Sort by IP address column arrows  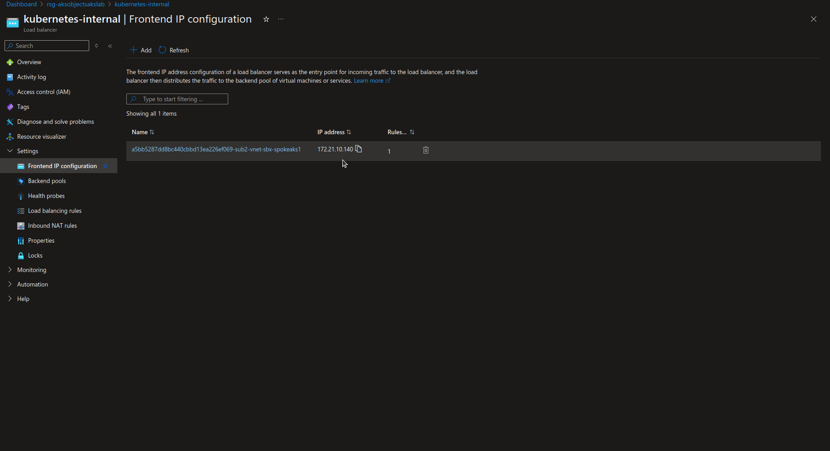pyautogui.click(x=349, y=132)
